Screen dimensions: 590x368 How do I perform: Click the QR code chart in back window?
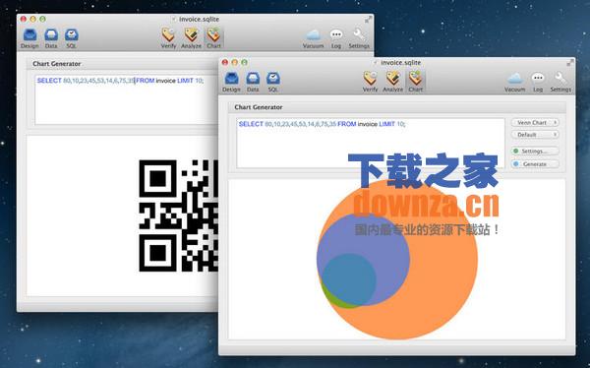[x=178, y=215]
